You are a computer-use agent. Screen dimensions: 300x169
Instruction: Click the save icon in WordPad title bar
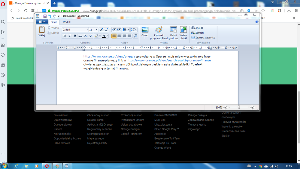(45, 16)
